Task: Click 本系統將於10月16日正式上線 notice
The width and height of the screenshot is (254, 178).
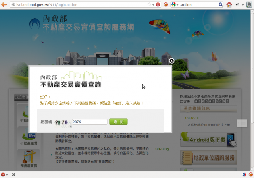Action: click(x=209, y=125)
